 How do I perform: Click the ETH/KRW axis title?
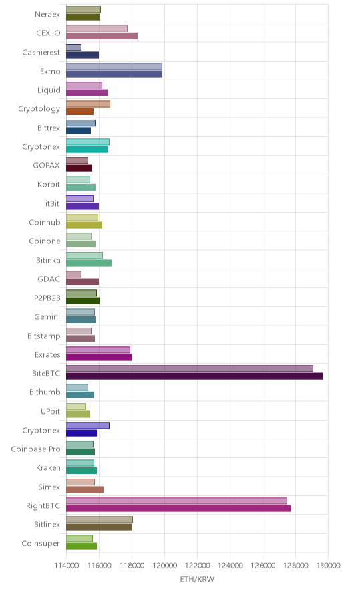click(x=197, y=580)
